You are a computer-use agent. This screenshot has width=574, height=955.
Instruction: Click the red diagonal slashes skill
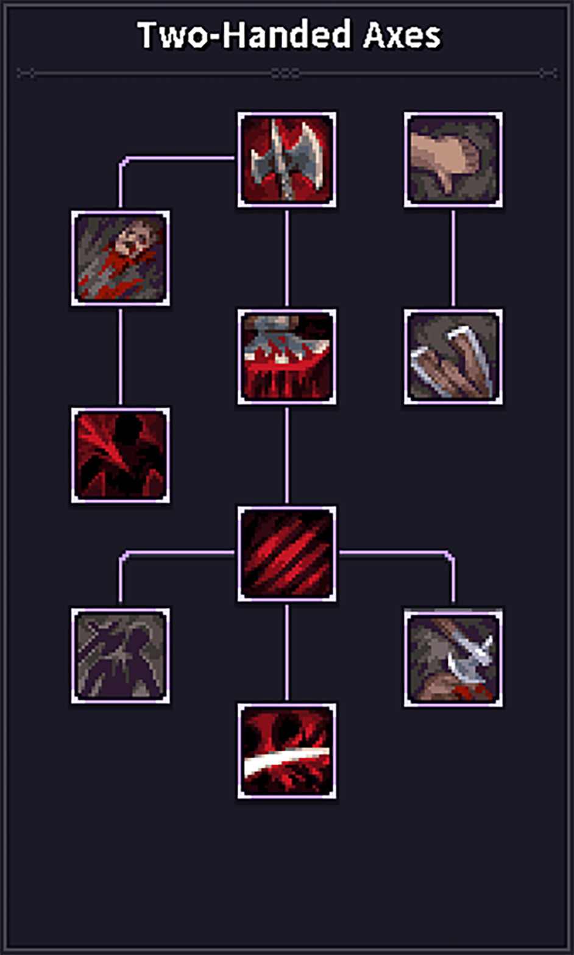tap(286, 554)
